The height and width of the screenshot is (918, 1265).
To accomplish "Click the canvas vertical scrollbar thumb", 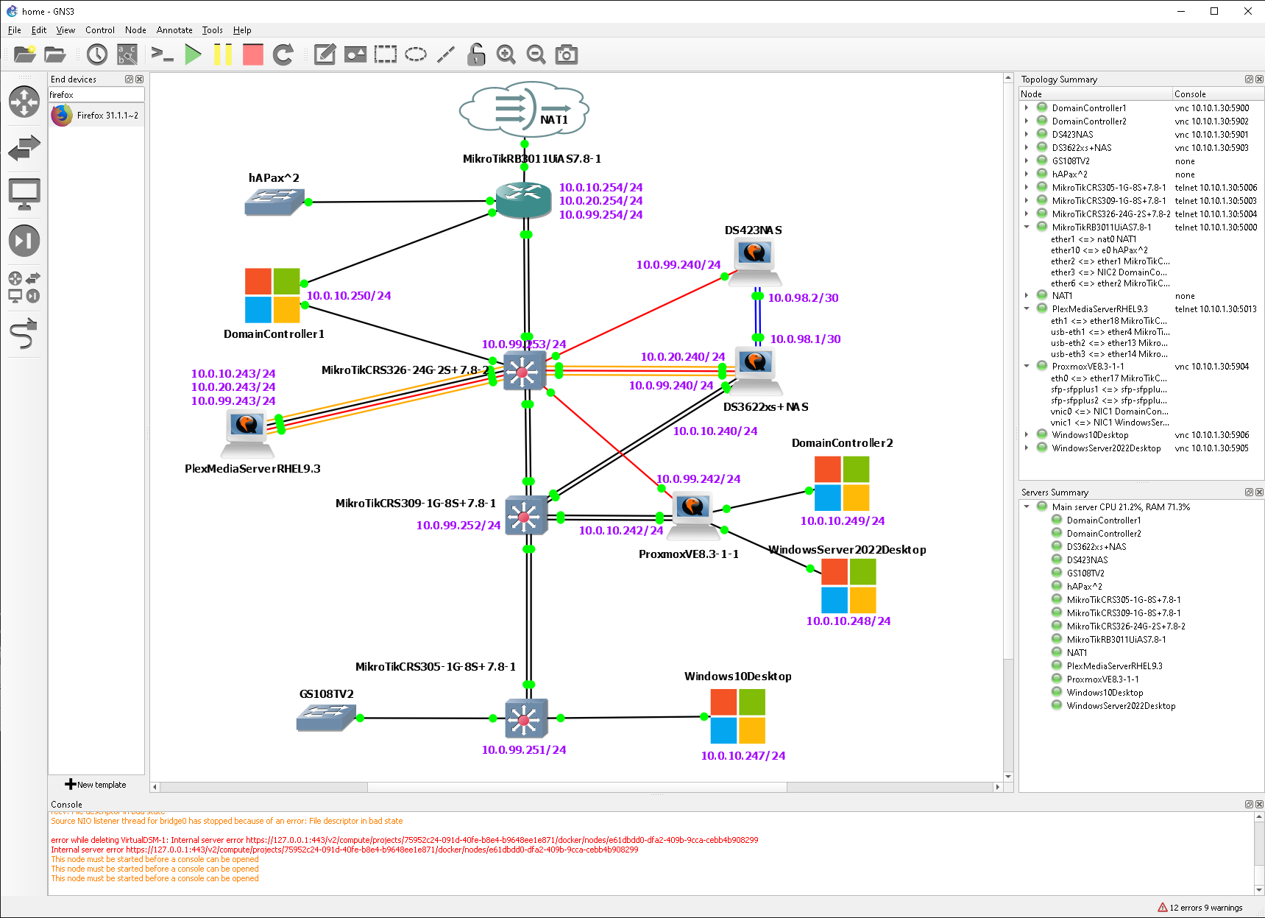I will [1008, 371].
